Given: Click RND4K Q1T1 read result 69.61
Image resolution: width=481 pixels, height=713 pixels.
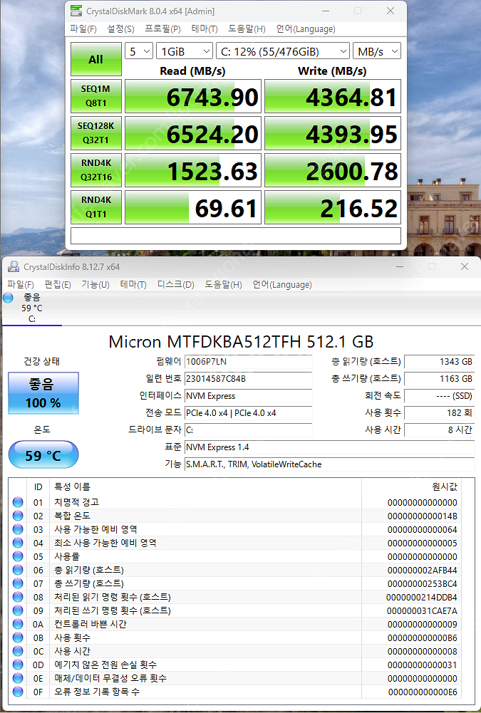Looking at the screenshot, I should click(x=193, y=207).
